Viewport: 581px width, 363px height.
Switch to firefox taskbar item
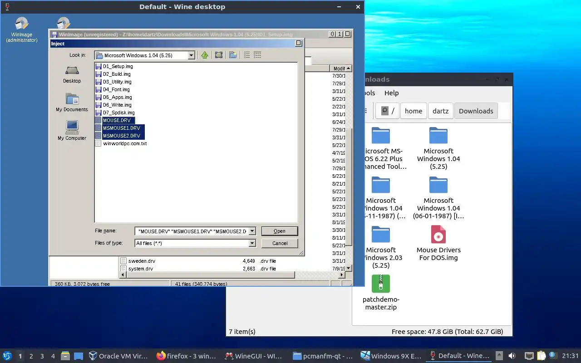tap(187, 356)
